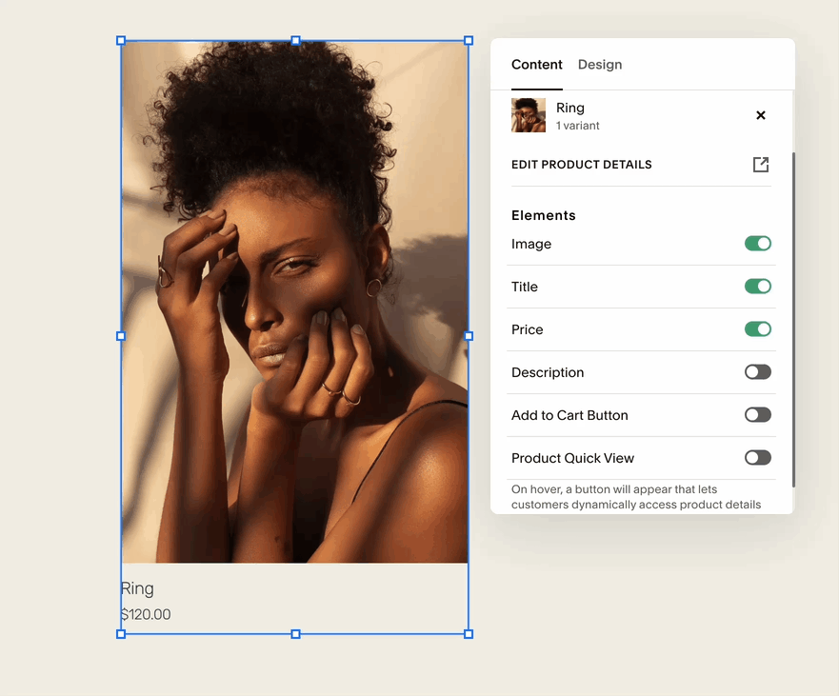
Task: Click the left-middle selection handle
Action: (121, 336)
